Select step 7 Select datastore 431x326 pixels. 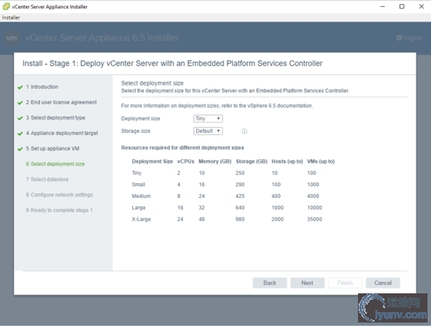click(47, 179)
